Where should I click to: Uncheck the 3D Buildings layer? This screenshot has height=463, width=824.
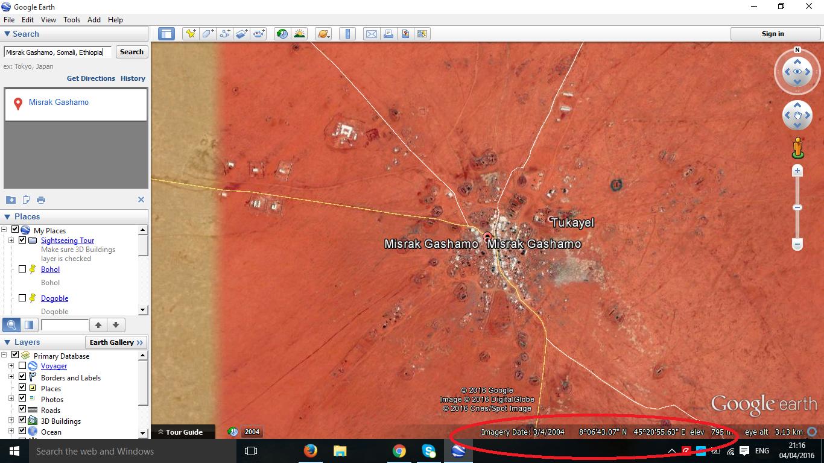pyautogui.click(x=22, y=420)
